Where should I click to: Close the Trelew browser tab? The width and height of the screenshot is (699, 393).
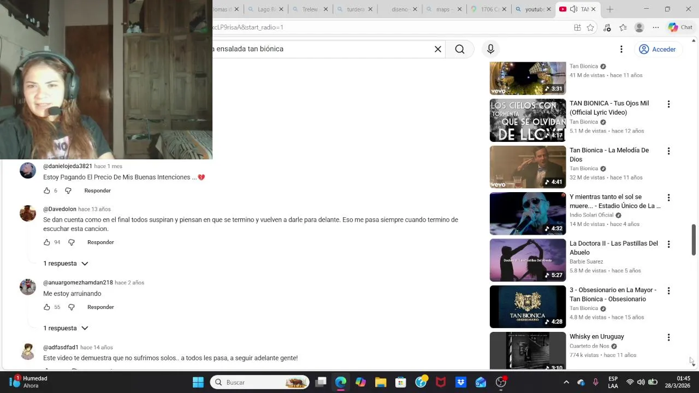pyautogui.click(x=326, y=9)
